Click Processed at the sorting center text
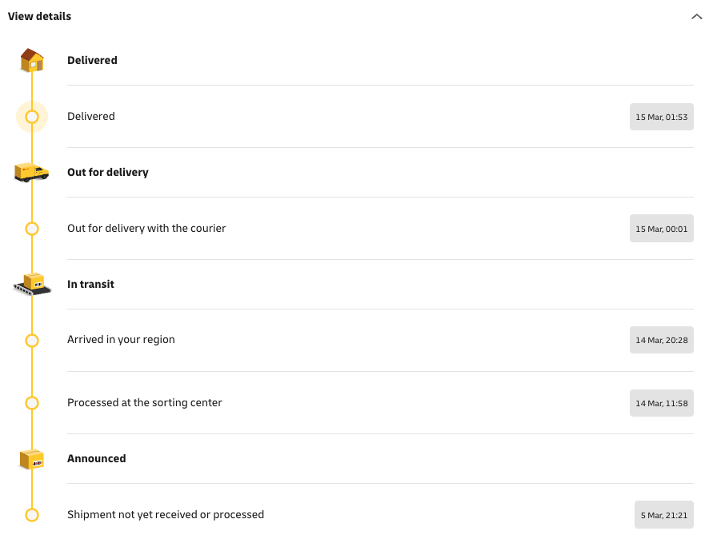The image size is (709, 535). 145,403
